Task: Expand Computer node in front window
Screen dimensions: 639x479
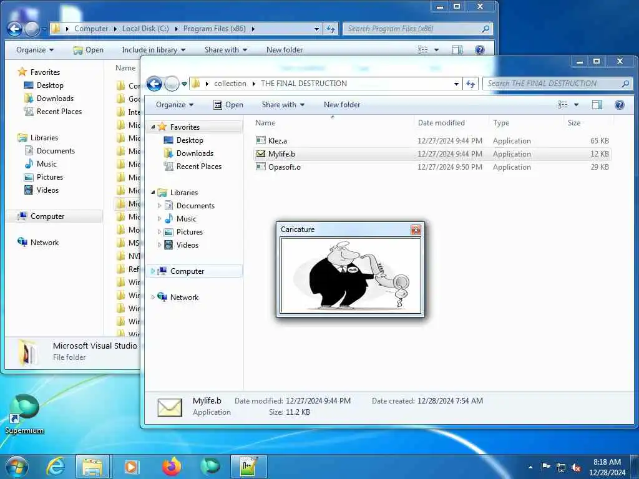Action: [153, 271]
